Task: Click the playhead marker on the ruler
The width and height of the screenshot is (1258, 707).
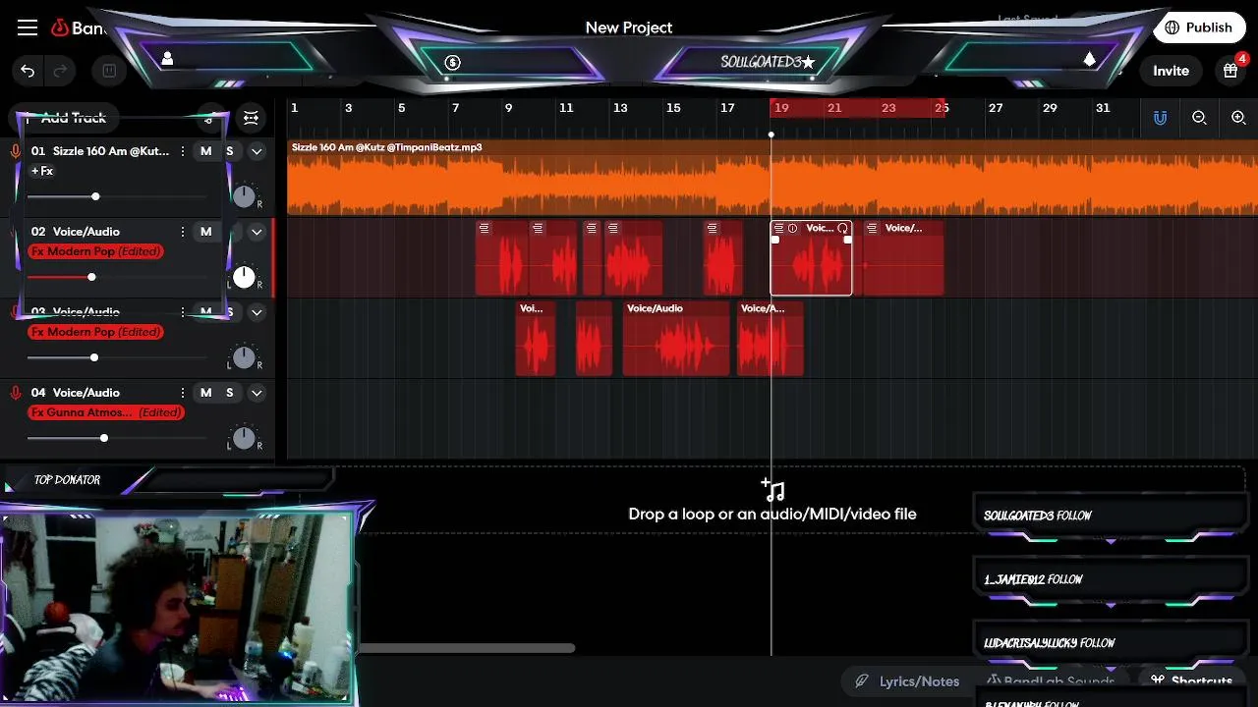Action: (772, 134)
